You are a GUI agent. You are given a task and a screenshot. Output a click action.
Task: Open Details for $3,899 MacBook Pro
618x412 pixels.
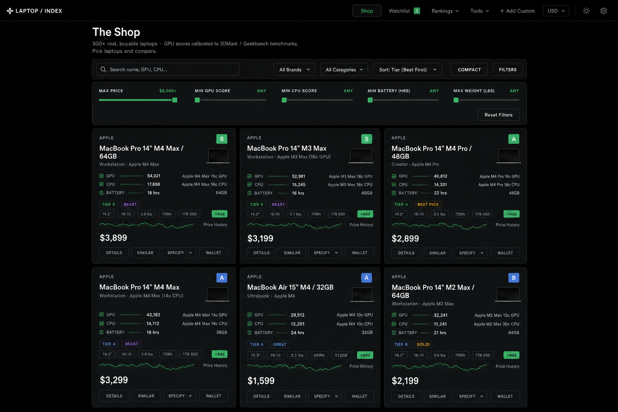pos(114,253)
